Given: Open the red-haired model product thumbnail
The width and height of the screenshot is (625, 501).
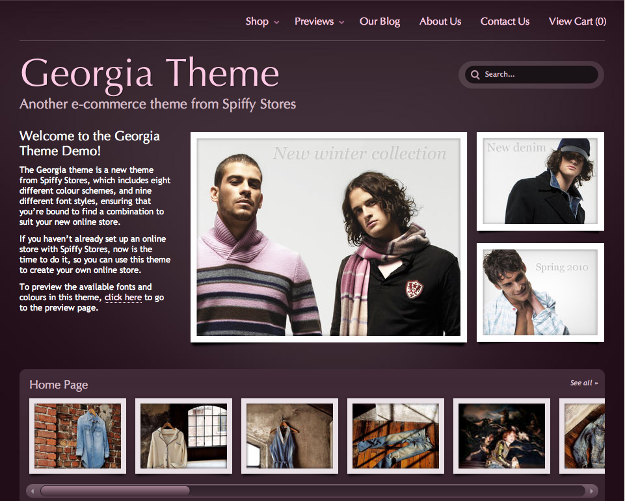Looking at the screenshot, I should pyautogui.click(x=502, y=436).
